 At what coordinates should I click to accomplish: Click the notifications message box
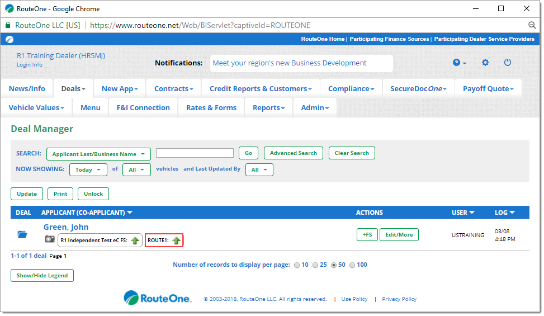click(301, 63)
